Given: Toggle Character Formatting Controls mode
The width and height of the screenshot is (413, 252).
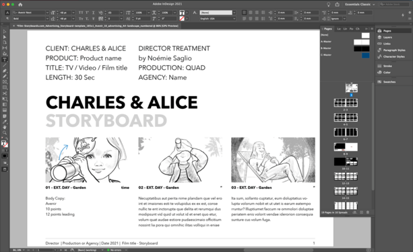Looking at the screenshot, I should (7, 13).
